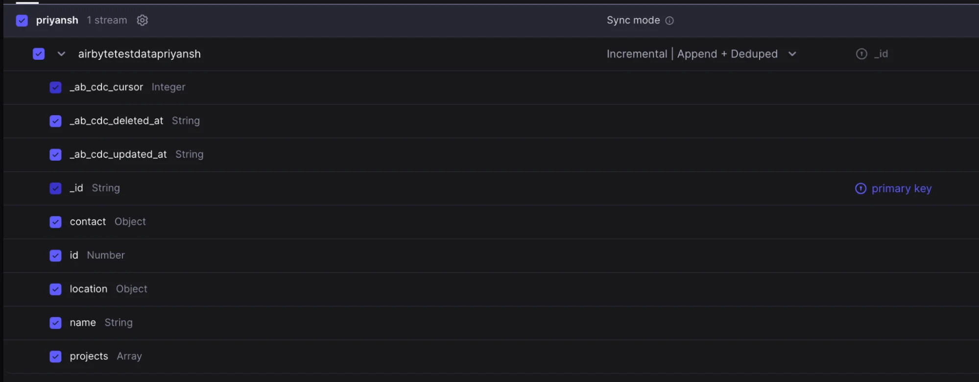This screenshot has height=382, width=979.
Task: Click the priyansh namespace name
Action: click(x=57, y=20)
